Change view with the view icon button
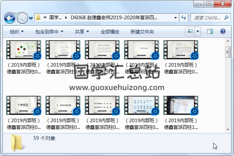 tap(190, 31)
